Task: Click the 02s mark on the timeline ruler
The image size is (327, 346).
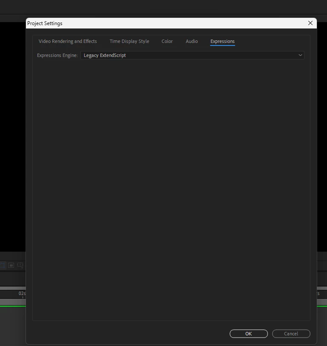Action: [22, 294]
